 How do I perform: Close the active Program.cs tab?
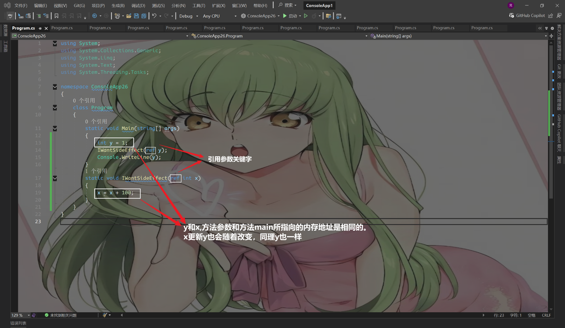pyautogui.click(x=46, y=28)
